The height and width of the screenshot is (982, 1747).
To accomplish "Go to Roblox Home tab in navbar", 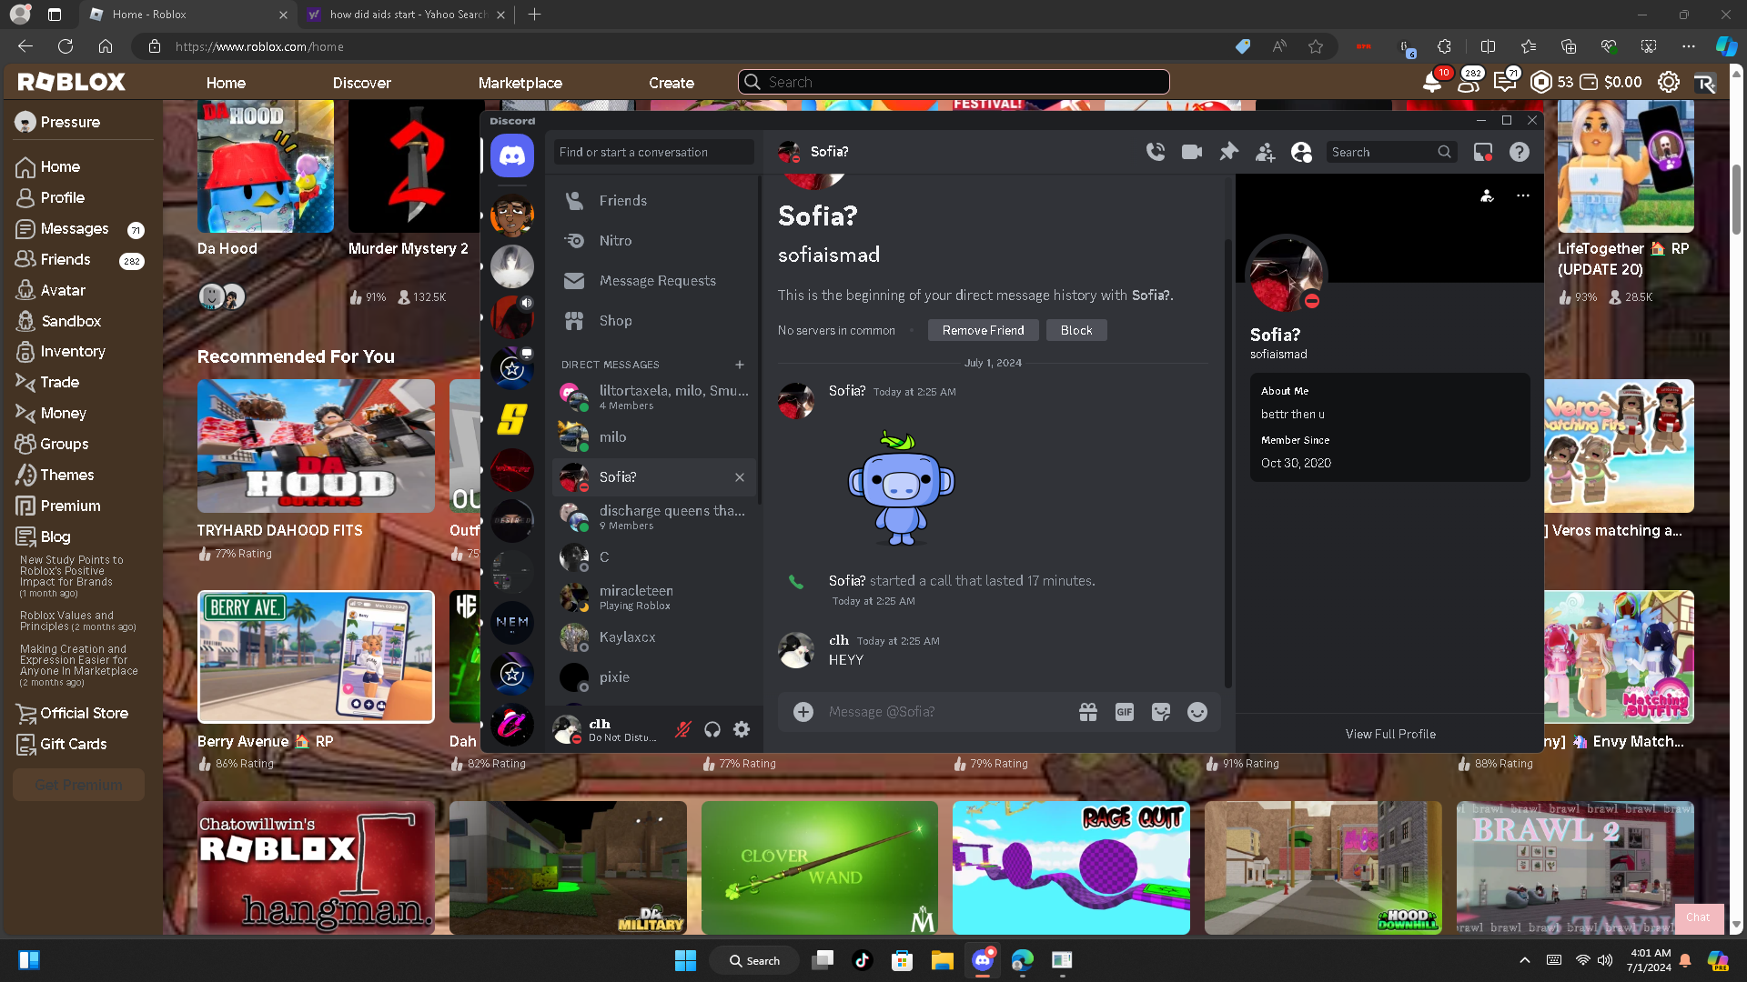I will click(x=226, y=83).
